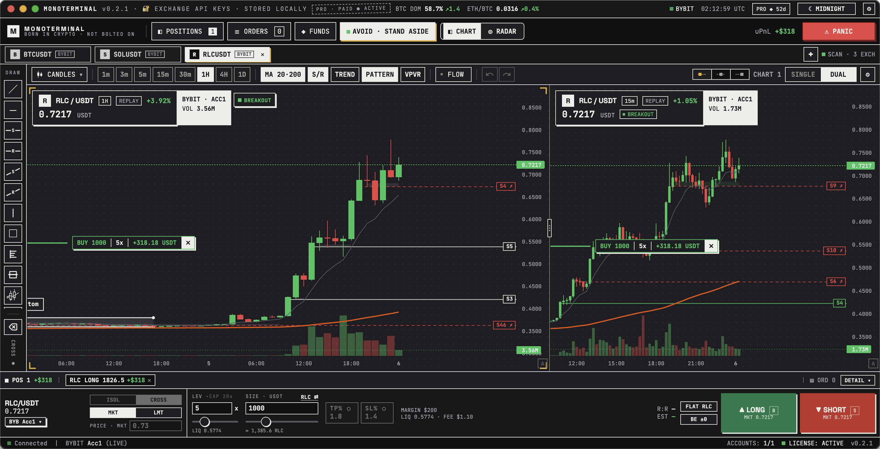Image resolution: width=880 pixels, height=449 pixels.
Task: Select the candle measure tool
Action: [13, 295]
